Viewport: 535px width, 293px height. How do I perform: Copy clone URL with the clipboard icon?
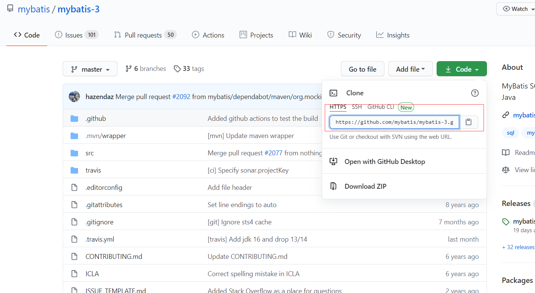469,122
